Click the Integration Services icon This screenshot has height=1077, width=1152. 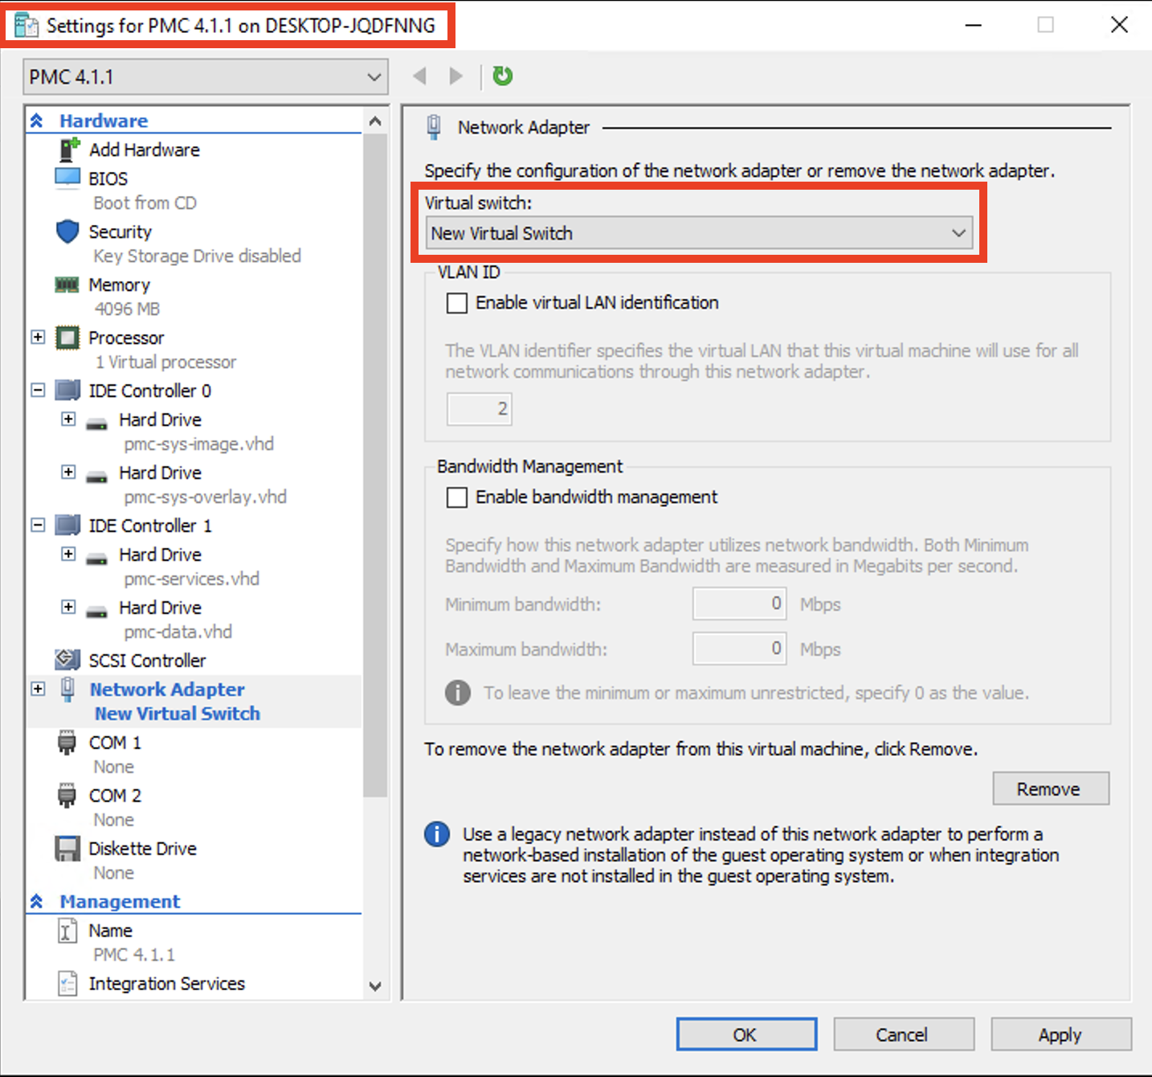67,984
